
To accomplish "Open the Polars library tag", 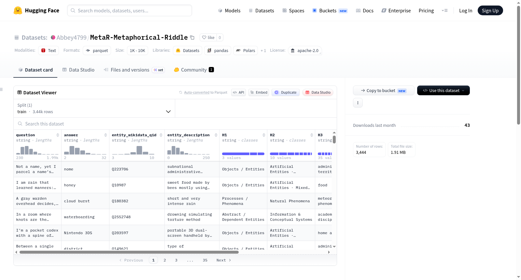I will [246, 50].
